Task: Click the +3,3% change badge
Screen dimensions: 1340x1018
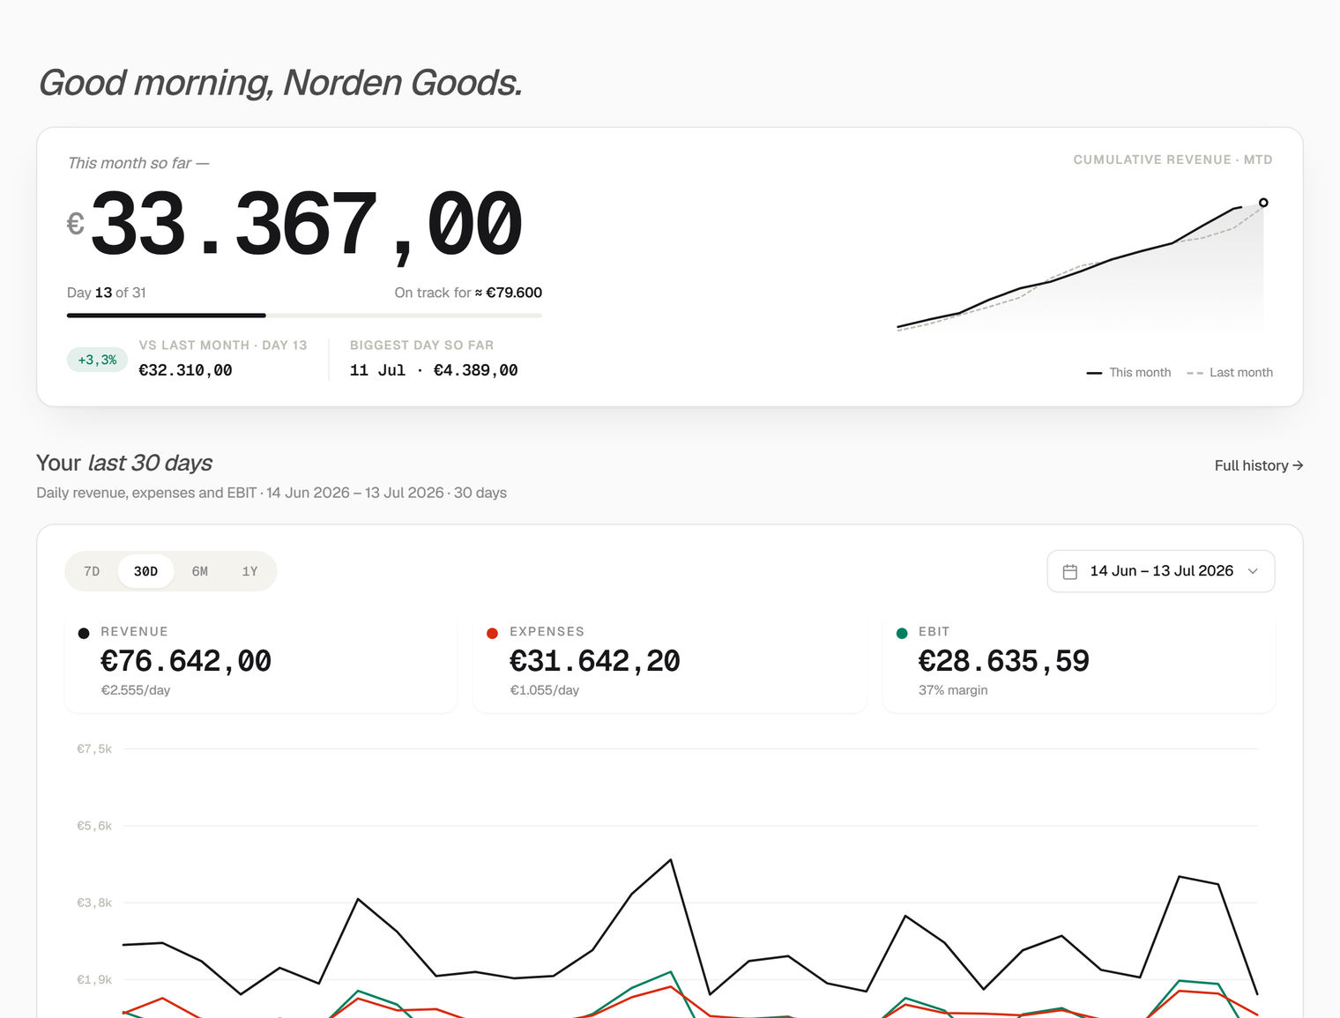Action: pos(97,360)
